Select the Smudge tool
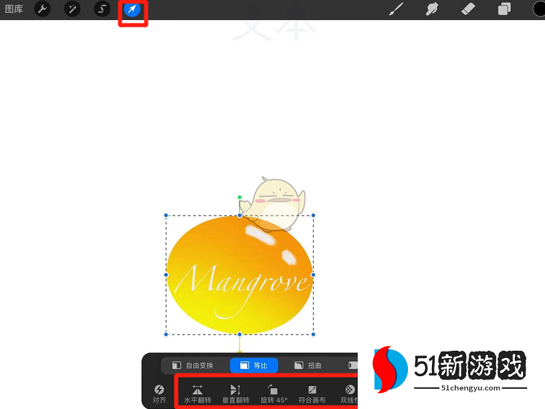 pos(432,9)
